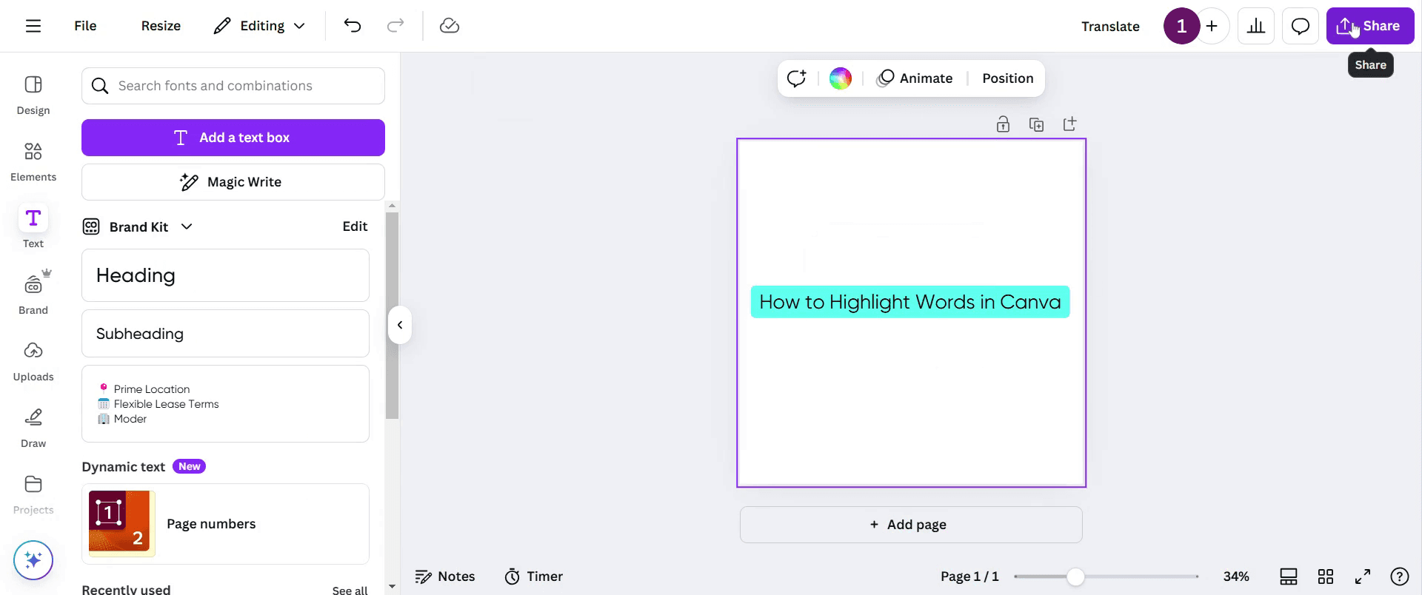Undo the last action
This screenshot has width=1422, height=595.
click(x=353, y=26)
